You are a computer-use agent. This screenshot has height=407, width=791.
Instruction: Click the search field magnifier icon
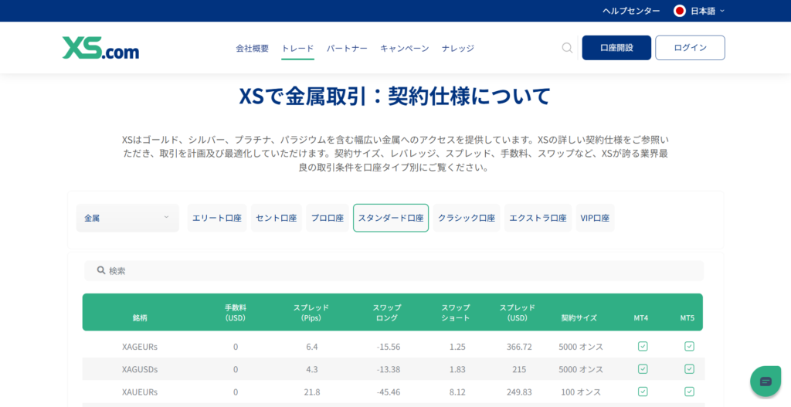click(101, 270)
